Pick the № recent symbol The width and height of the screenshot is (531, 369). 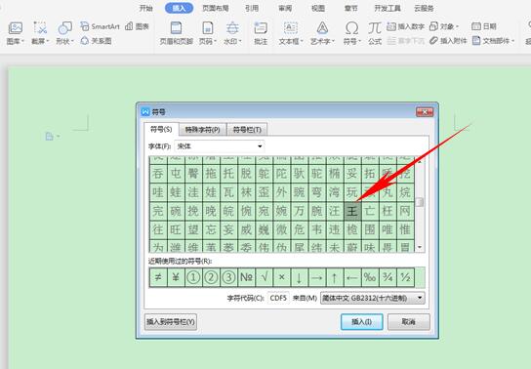246,277
